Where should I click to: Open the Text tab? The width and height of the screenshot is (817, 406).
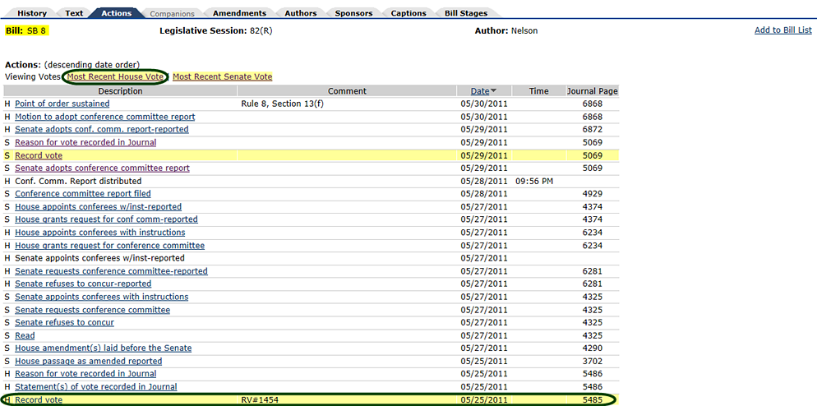(x=74, y=13)
